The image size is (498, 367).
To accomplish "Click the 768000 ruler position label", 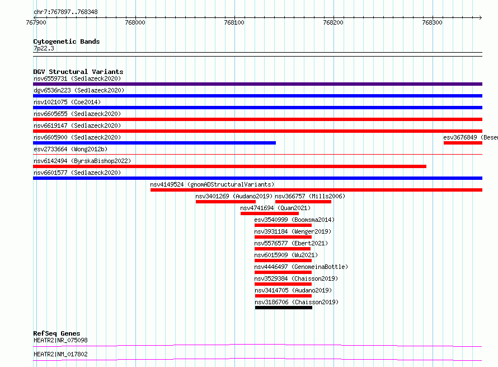I will [x=135, y=22].
